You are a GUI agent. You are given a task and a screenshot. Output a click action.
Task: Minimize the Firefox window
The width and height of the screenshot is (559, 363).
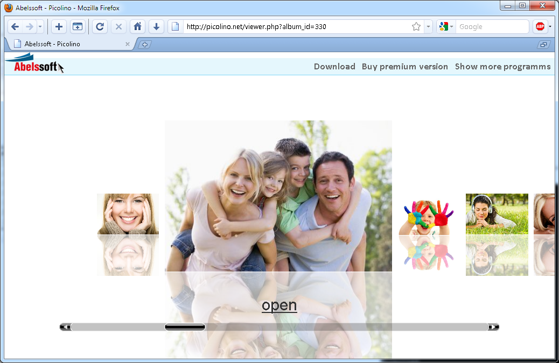click(x=508, y=6)
